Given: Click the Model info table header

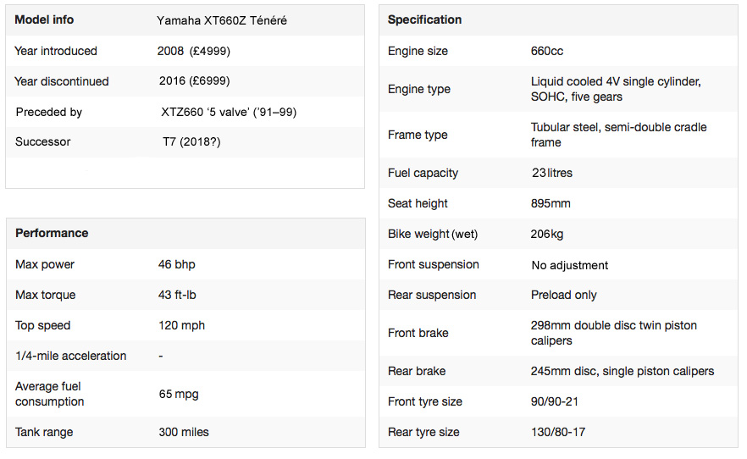Looking at the screenshot, I should coord(44,19).
